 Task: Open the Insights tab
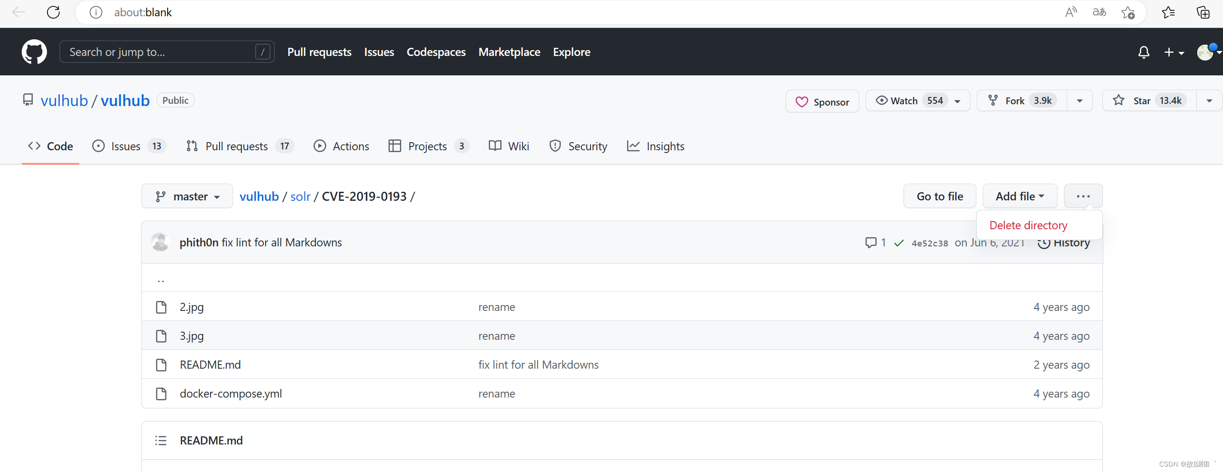(655, 146)
